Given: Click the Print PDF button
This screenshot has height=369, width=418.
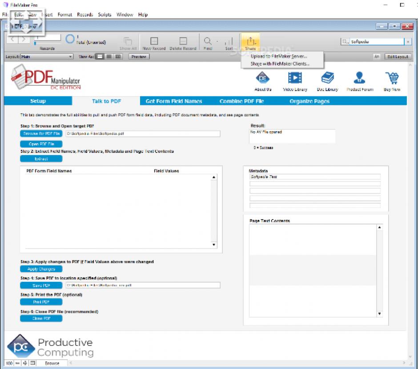Looking at the screenshot, I should pos(41,302).
